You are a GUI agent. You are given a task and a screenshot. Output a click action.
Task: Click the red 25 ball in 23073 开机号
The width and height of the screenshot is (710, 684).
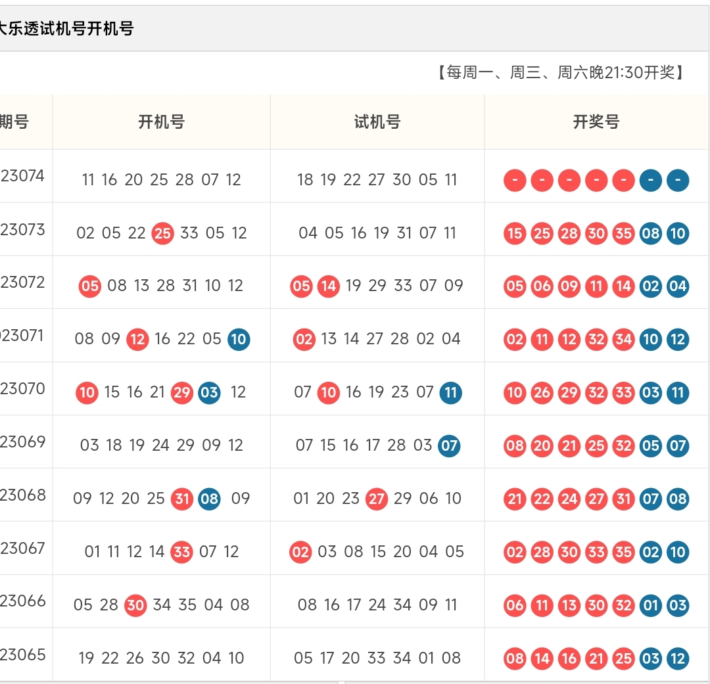[x=162, y=233]
